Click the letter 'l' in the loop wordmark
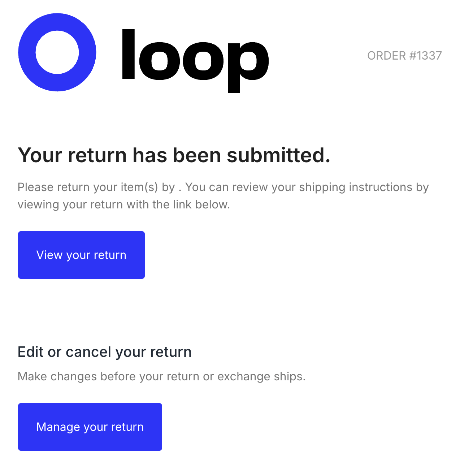 [129, 54]
